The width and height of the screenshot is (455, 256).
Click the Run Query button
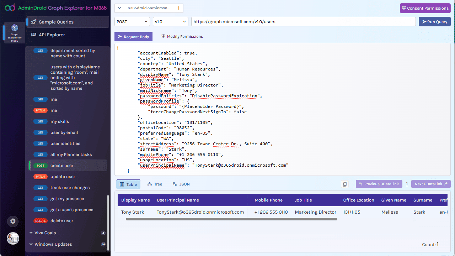[434, 22]
